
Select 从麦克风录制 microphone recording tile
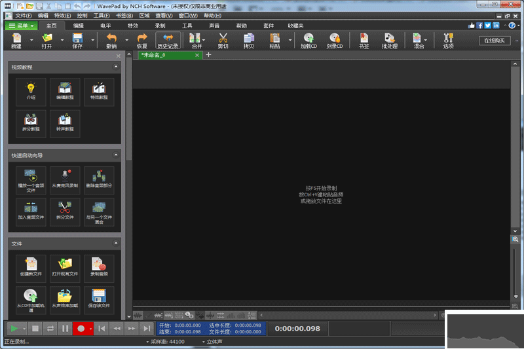pyautogui.click(x=65, y=179)
